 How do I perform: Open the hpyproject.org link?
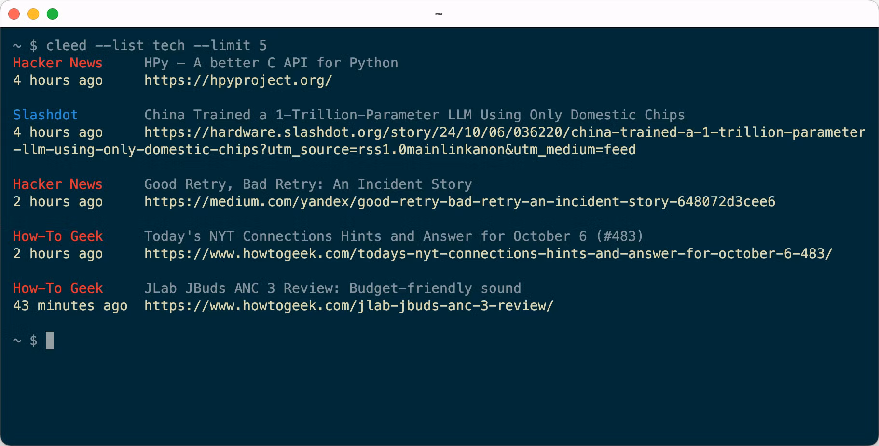(x=238, y=80)
